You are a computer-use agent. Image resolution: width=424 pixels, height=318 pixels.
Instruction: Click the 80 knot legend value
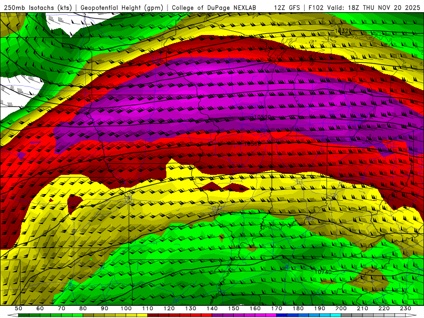(x=83, y=308)
